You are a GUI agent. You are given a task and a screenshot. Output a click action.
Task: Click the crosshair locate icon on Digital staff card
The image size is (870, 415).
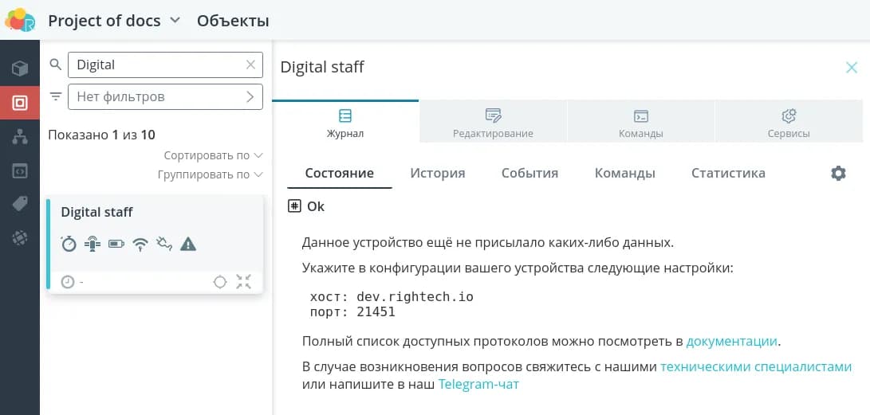click(220, 282)
